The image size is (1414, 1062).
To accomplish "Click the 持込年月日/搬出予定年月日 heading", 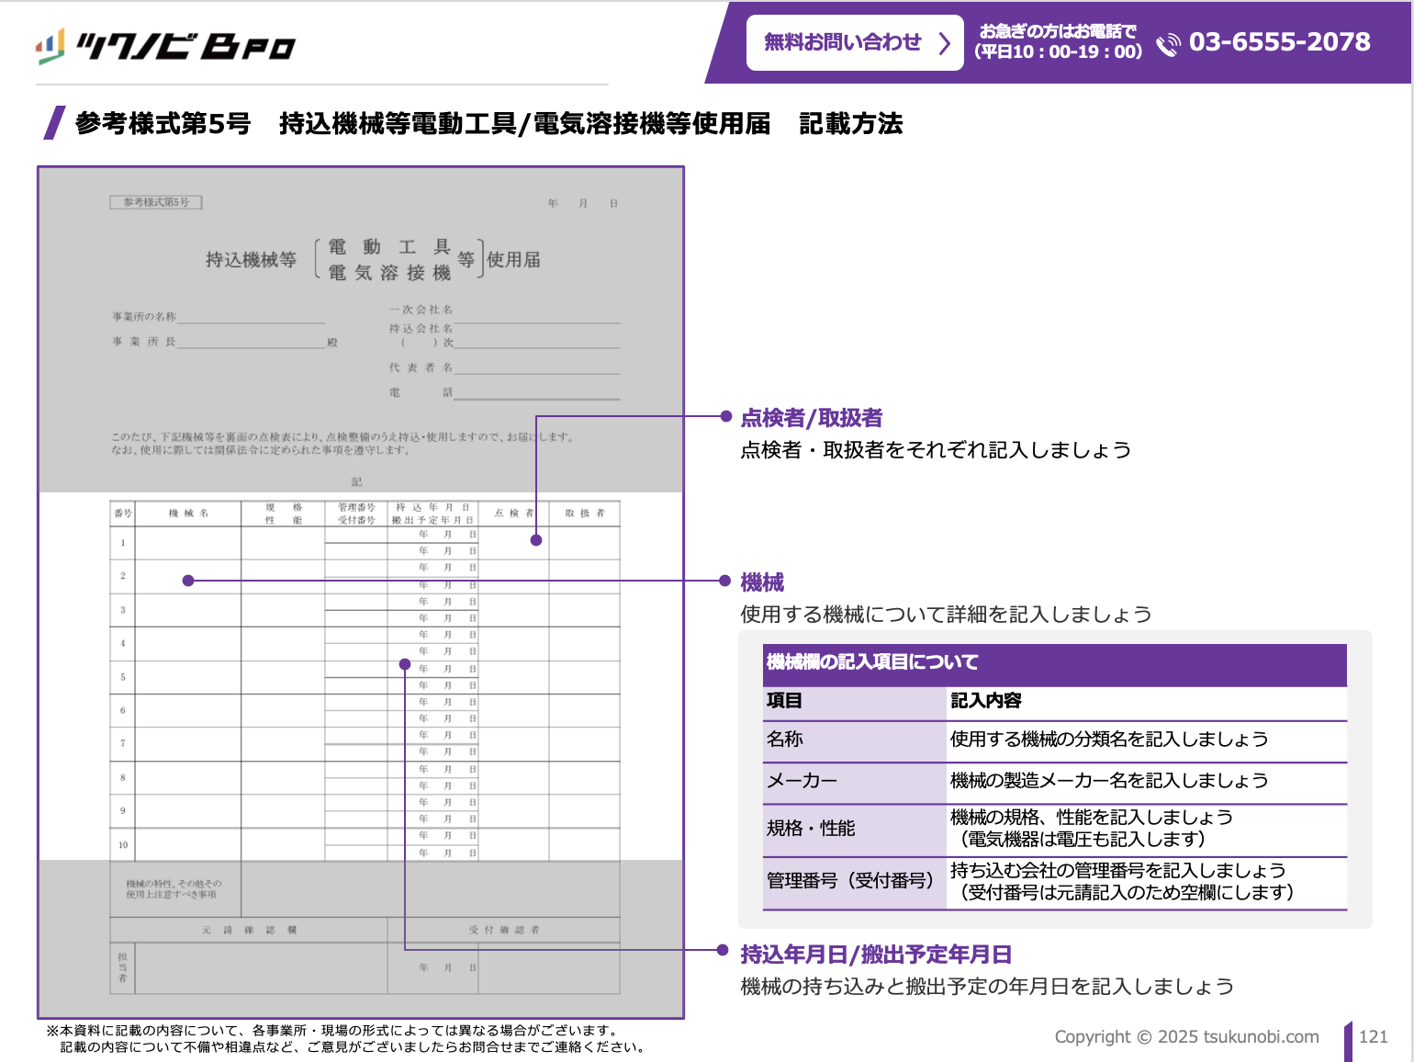I will tap(876, 955).
